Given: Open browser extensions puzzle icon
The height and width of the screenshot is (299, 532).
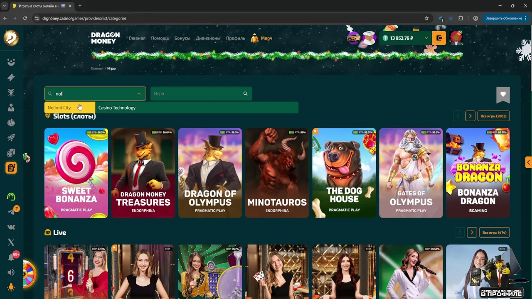Looking at the screenshot, I should [461, 18].
